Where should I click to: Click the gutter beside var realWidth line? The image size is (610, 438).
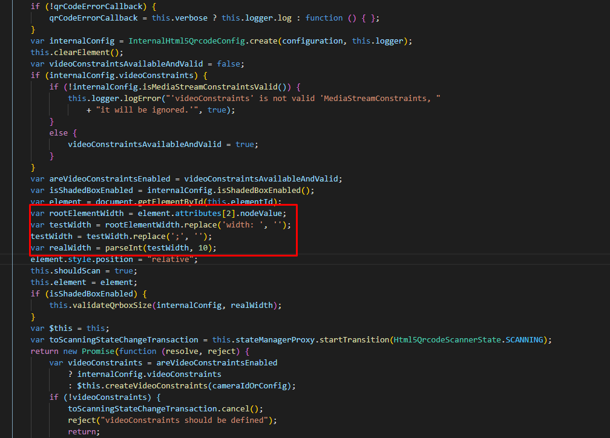(13, 247)
